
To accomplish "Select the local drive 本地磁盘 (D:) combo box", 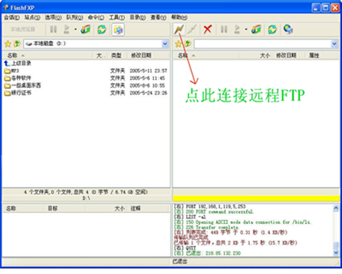I will point(96,44).
